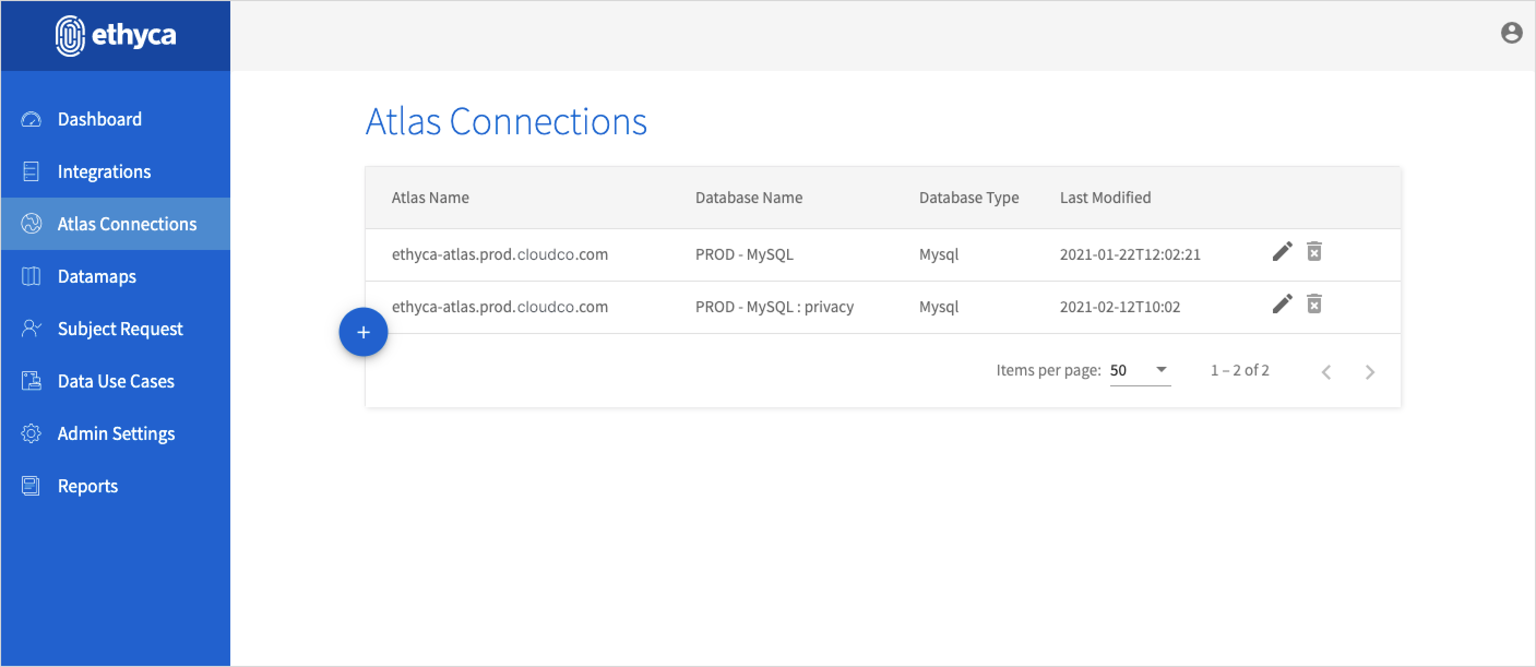Edit the PROD - MySQL : privacy connection
The image size is (1536, 667).
[1282, 304]
